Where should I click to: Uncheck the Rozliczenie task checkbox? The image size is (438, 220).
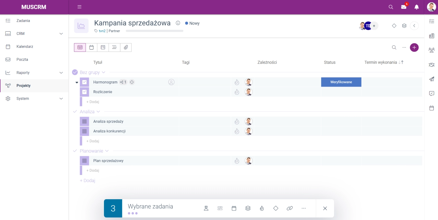(84, 92)
